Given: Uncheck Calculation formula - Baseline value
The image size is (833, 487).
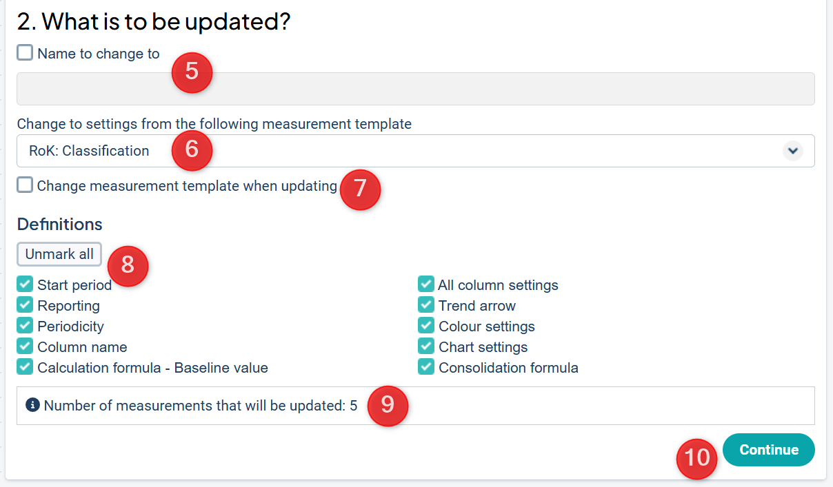Looking at the screenshot, I should click(x=25, y=367).
